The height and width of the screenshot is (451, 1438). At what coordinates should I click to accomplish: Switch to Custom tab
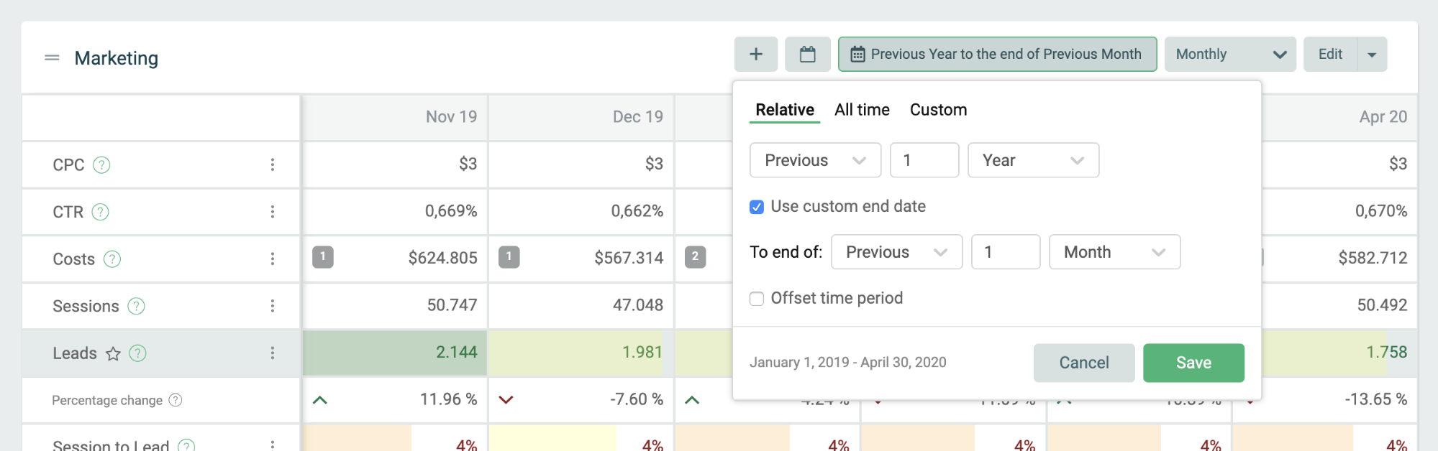point(938,110)
